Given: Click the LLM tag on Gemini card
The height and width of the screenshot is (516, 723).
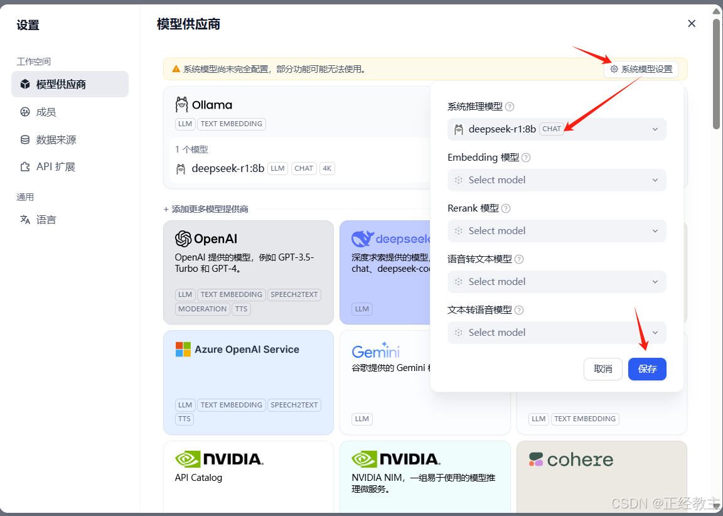Looking at the screenshot, I should [362, 419].
